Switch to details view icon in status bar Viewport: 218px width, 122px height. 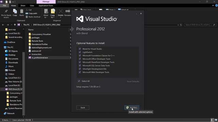pos(212,120)
